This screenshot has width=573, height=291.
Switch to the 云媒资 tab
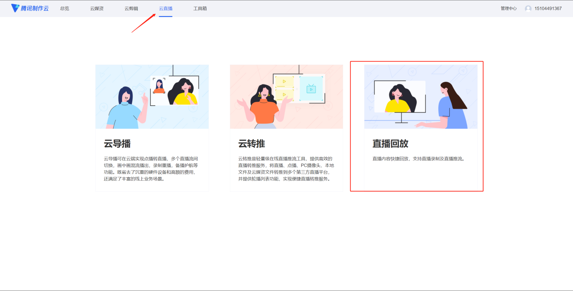[97, 8]
